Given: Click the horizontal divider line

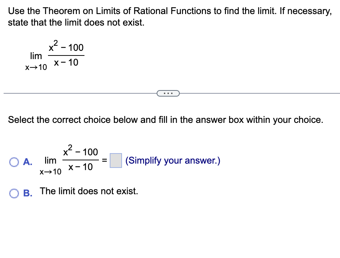Looking at the screenshot, I should click(x=72, y=93).
